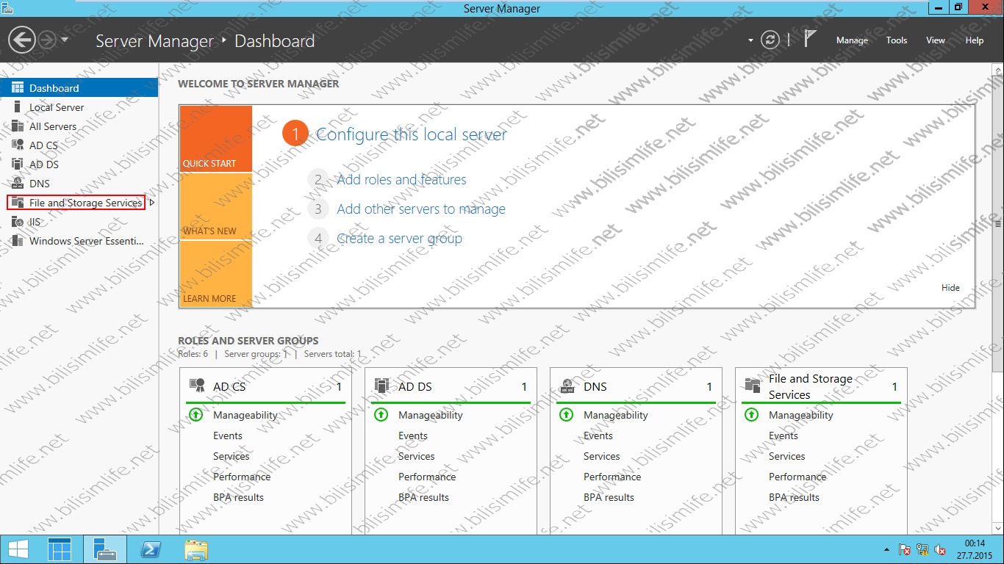Click the What's New tile

215,207
